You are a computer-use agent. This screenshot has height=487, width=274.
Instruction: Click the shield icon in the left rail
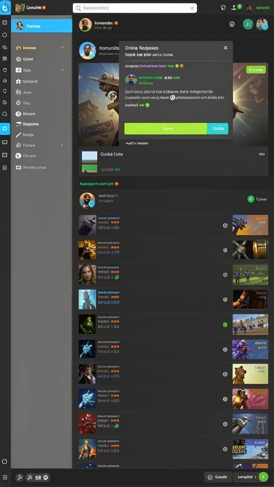pyautogui.click(x=5, y=70)
